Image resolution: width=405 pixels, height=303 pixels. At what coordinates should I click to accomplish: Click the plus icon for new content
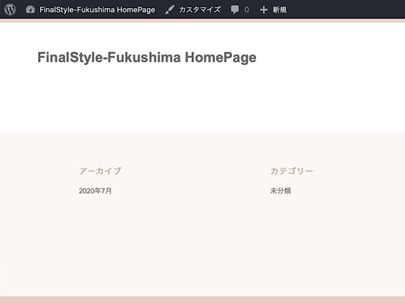pos(263,10)
